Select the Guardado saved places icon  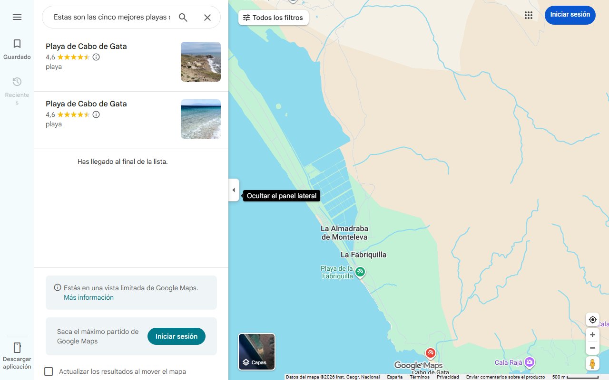click(x=17, y=43)
